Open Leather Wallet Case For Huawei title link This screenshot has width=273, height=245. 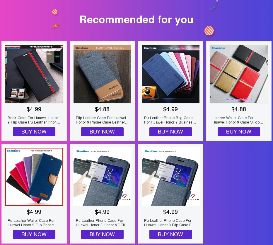tap(239, 120)
